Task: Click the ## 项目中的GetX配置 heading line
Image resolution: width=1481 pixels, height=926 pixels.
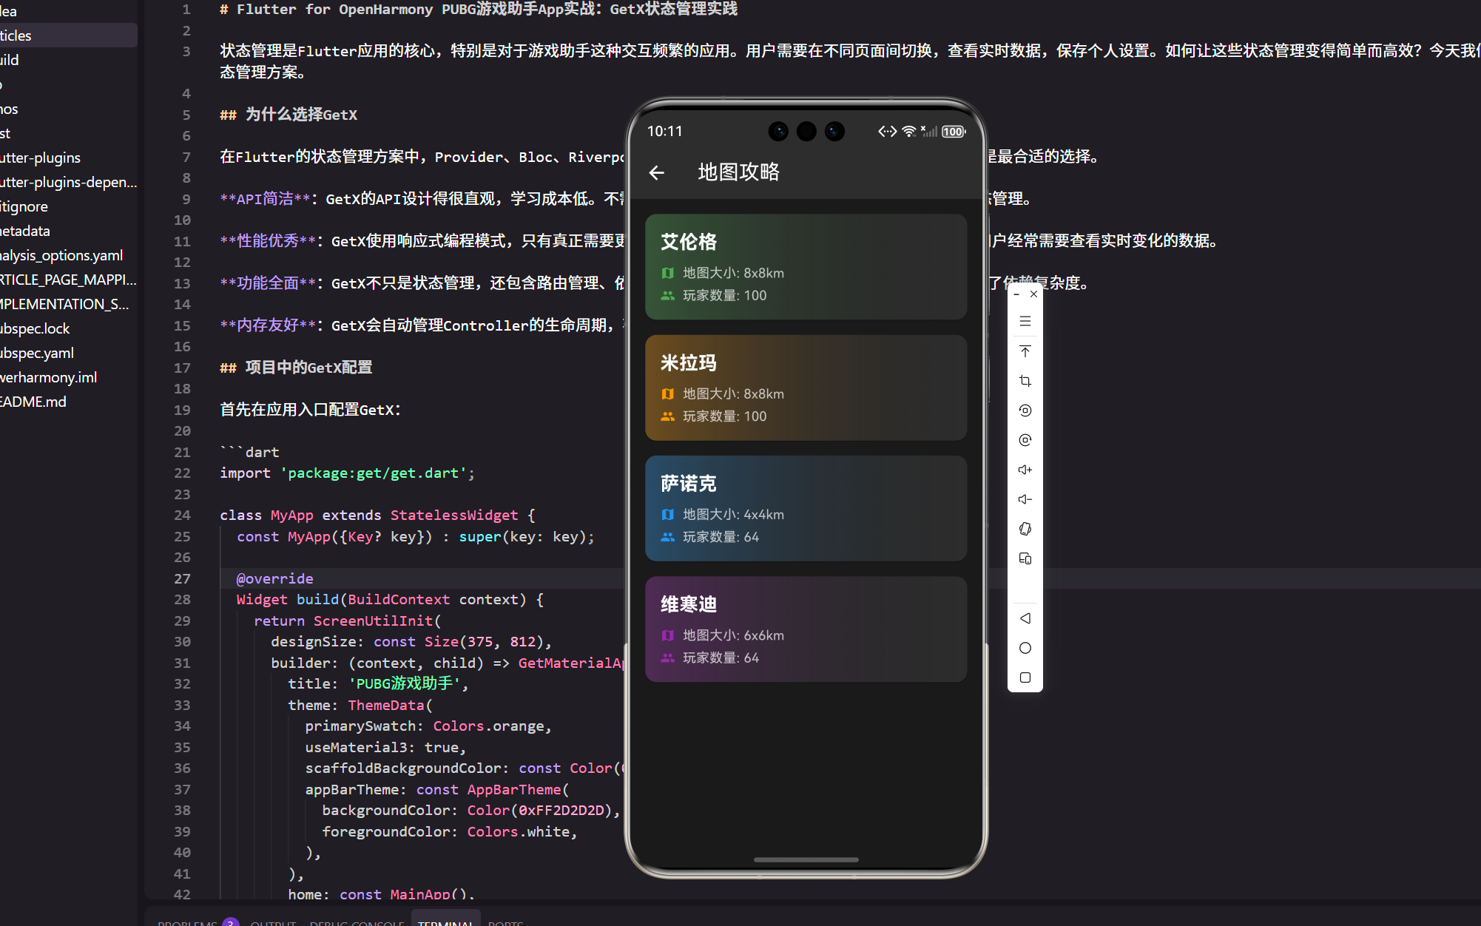Action: (296, 368)
